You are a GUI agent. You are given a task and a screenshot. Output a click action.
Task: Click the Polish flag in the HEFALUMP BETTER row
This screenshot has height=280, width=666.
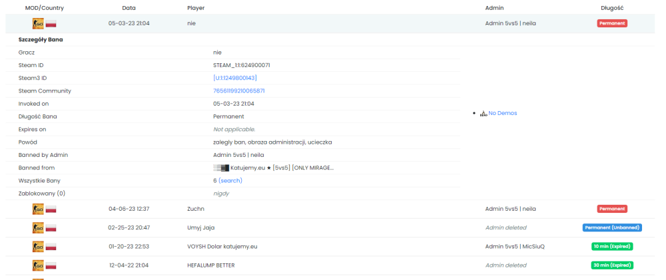[51, 265]
